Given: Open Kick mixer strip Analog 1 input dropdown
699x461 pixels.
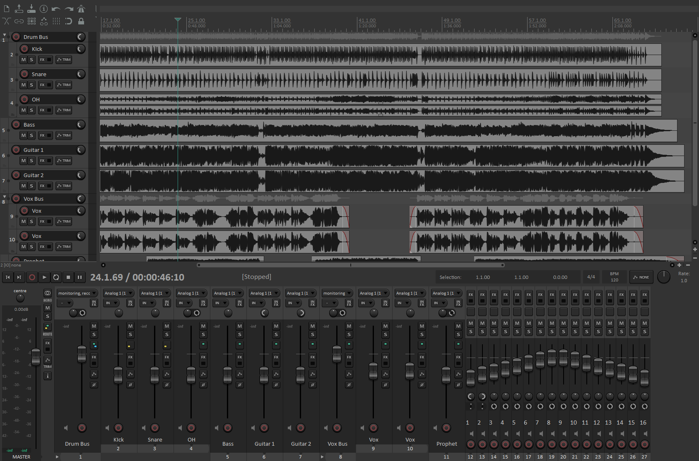Looking at the screenshot, I should tap(118, 293).
